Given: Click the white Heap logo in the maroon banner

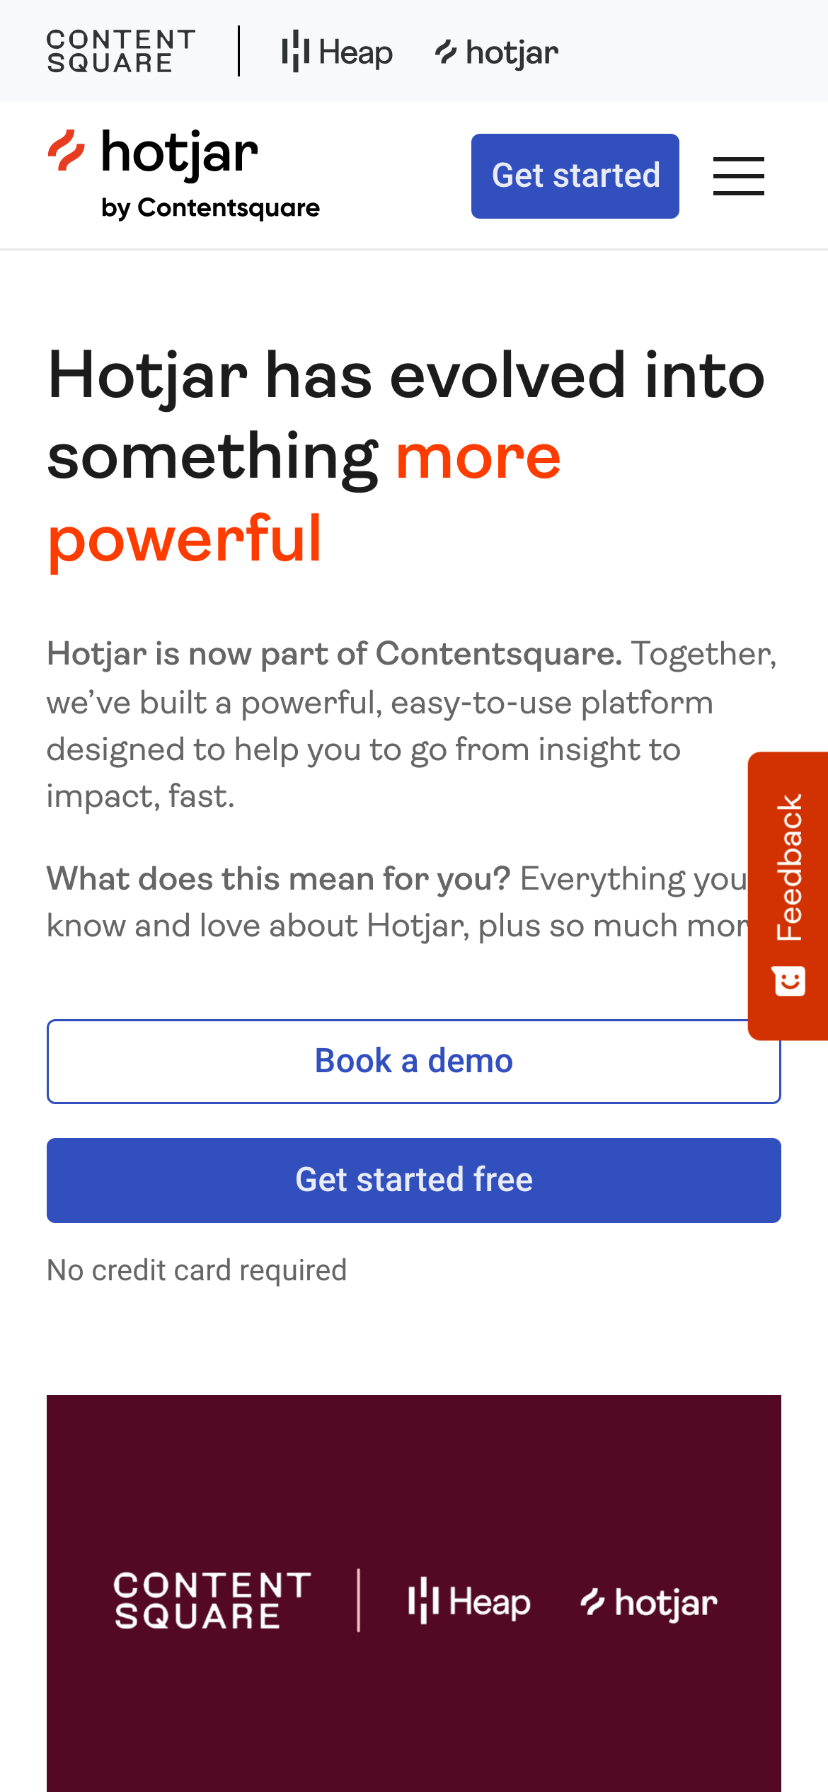Looking at the screenshot, I should pyautogui.click(x=469, y=1601).
